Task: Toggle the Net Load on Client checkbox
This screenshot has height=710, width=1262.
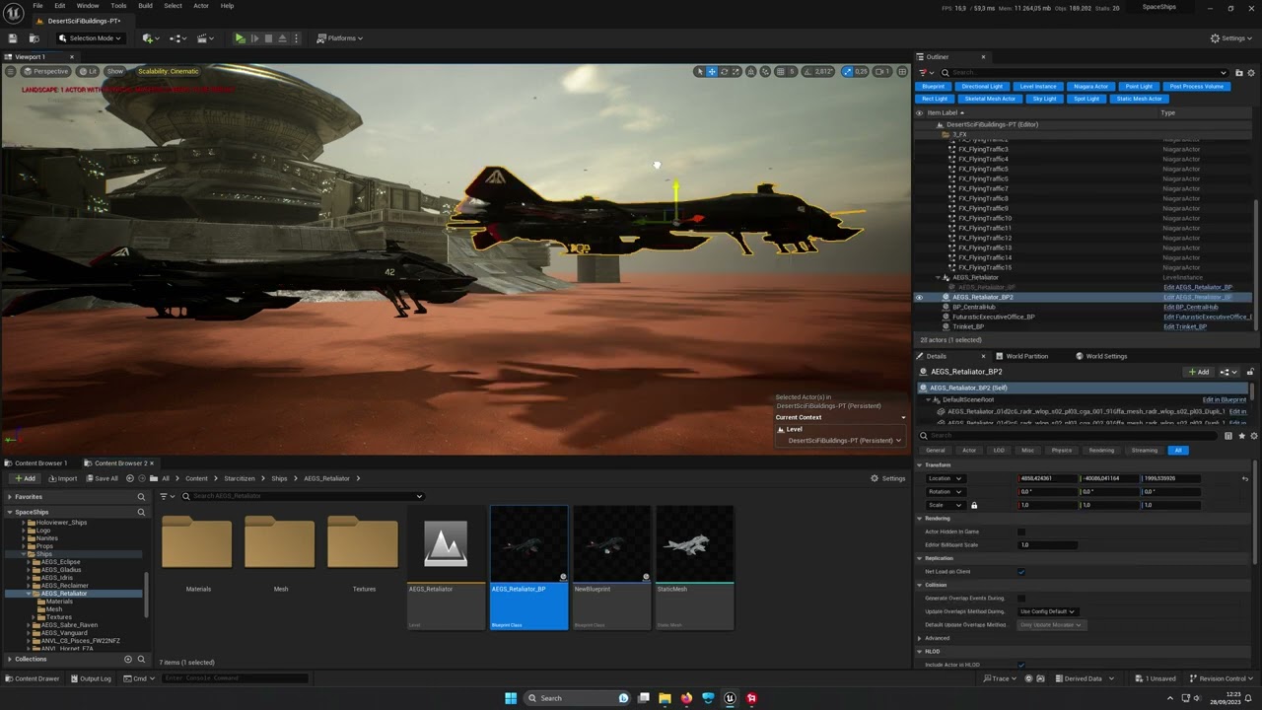Action: point(1021,572)
